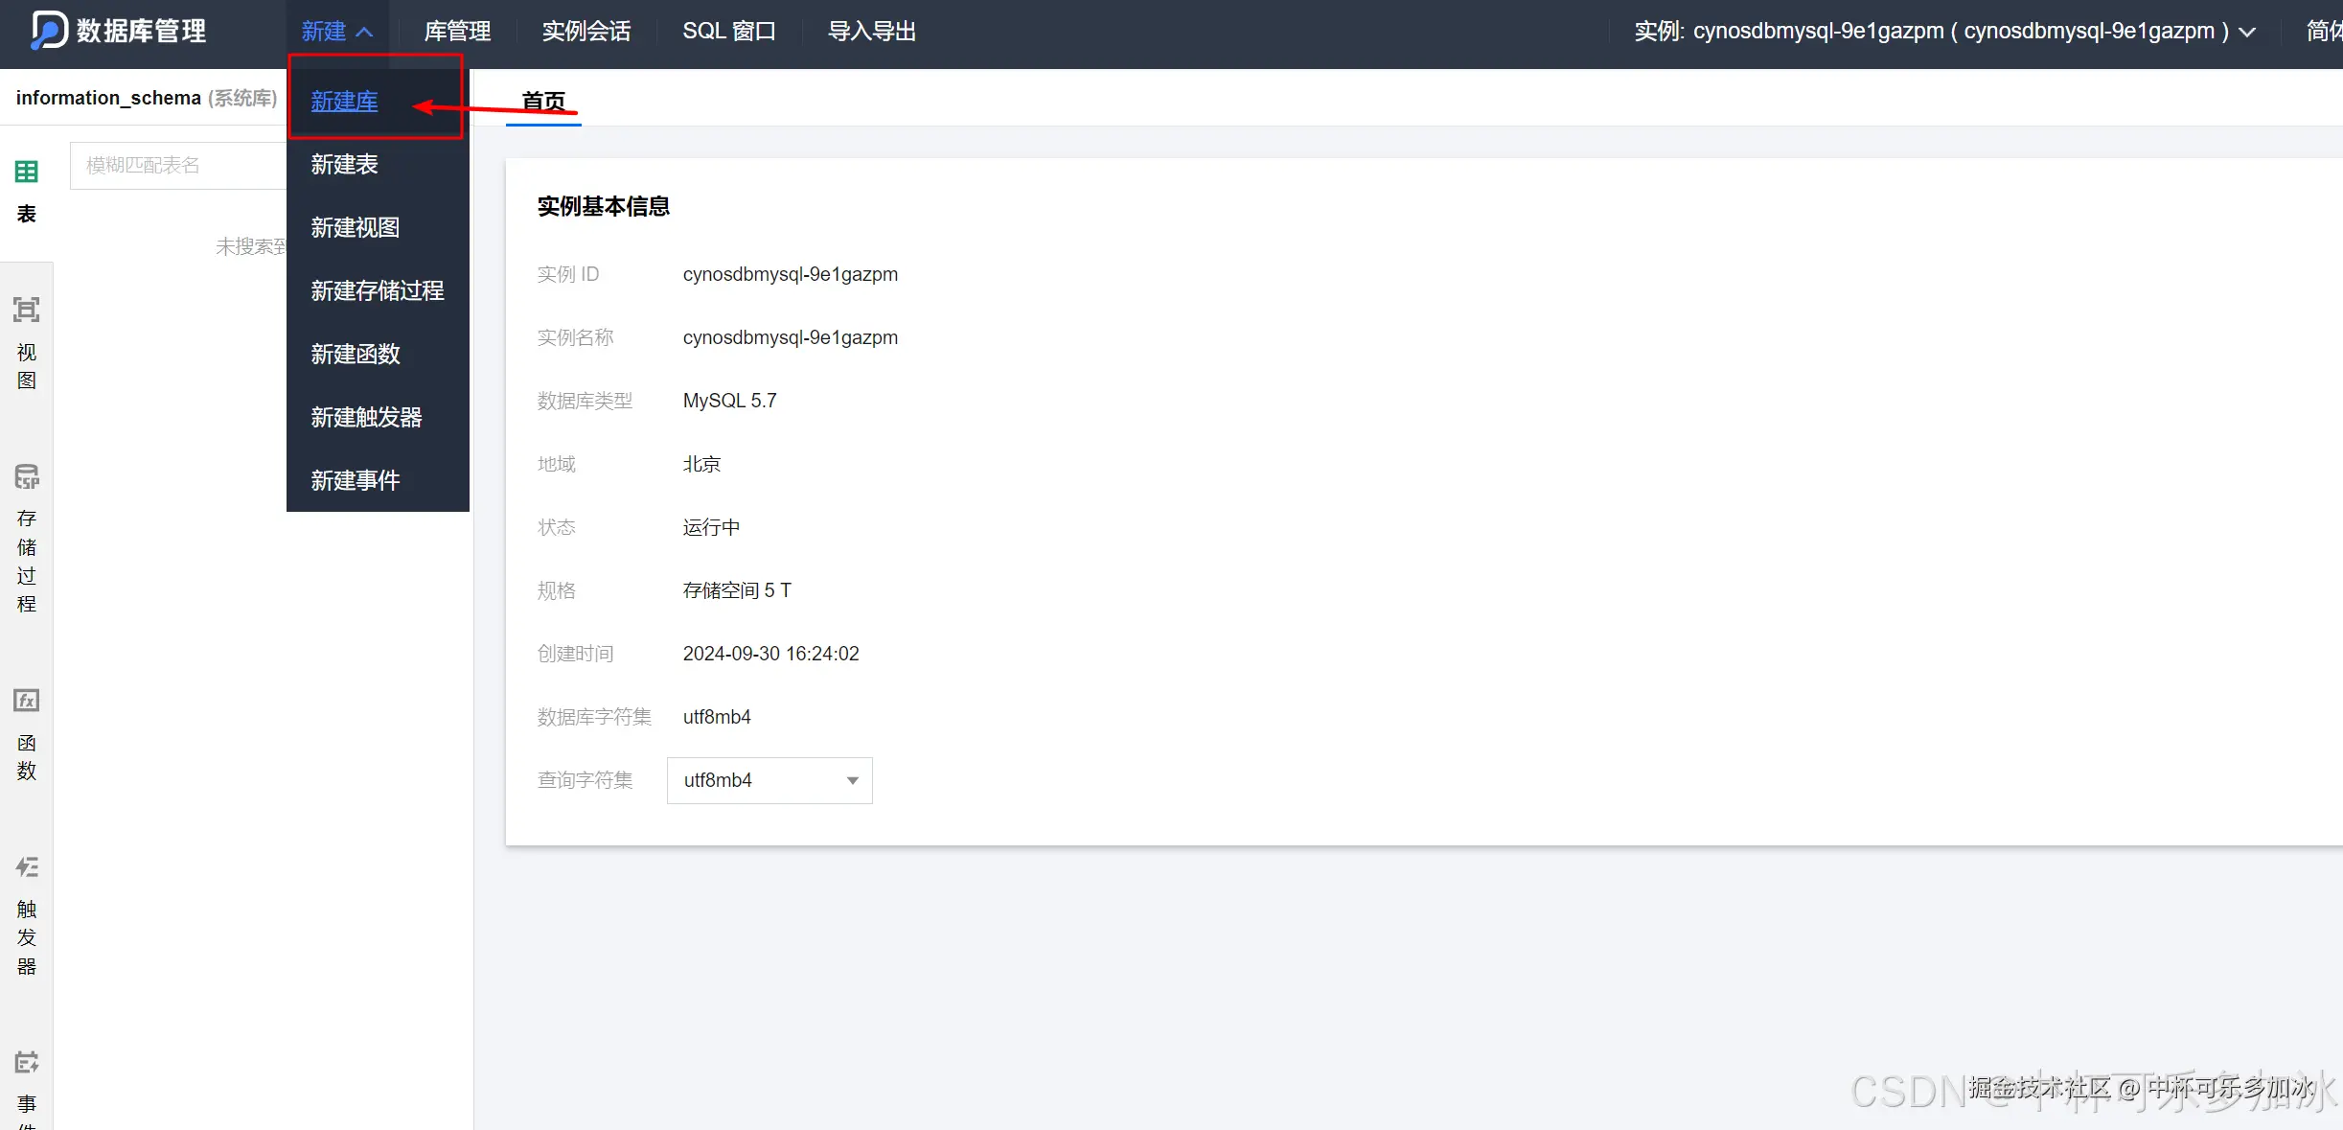Select 新建视图 menu entry
The height and width of the screenshot is (1130, 2343).
point(353,227)
